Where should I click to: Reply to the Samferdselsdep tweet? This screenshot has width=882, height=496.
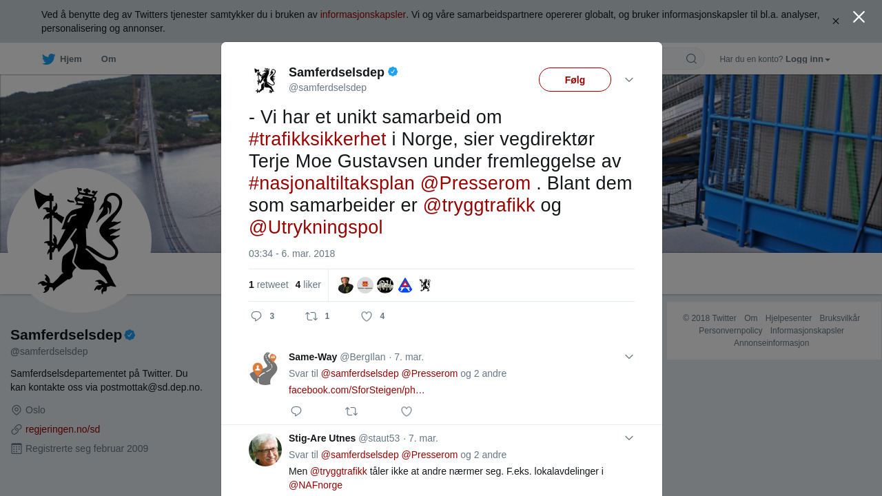pos(256,316)
